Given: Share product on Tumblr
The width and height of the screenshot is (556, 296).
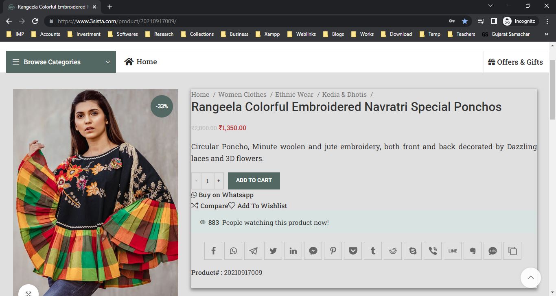Looking at the screenshot, I should tap(373, 251).
